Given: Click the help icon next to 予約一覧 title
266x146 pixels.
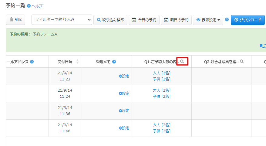Looking at the screenshot, I should coord(29,6).
